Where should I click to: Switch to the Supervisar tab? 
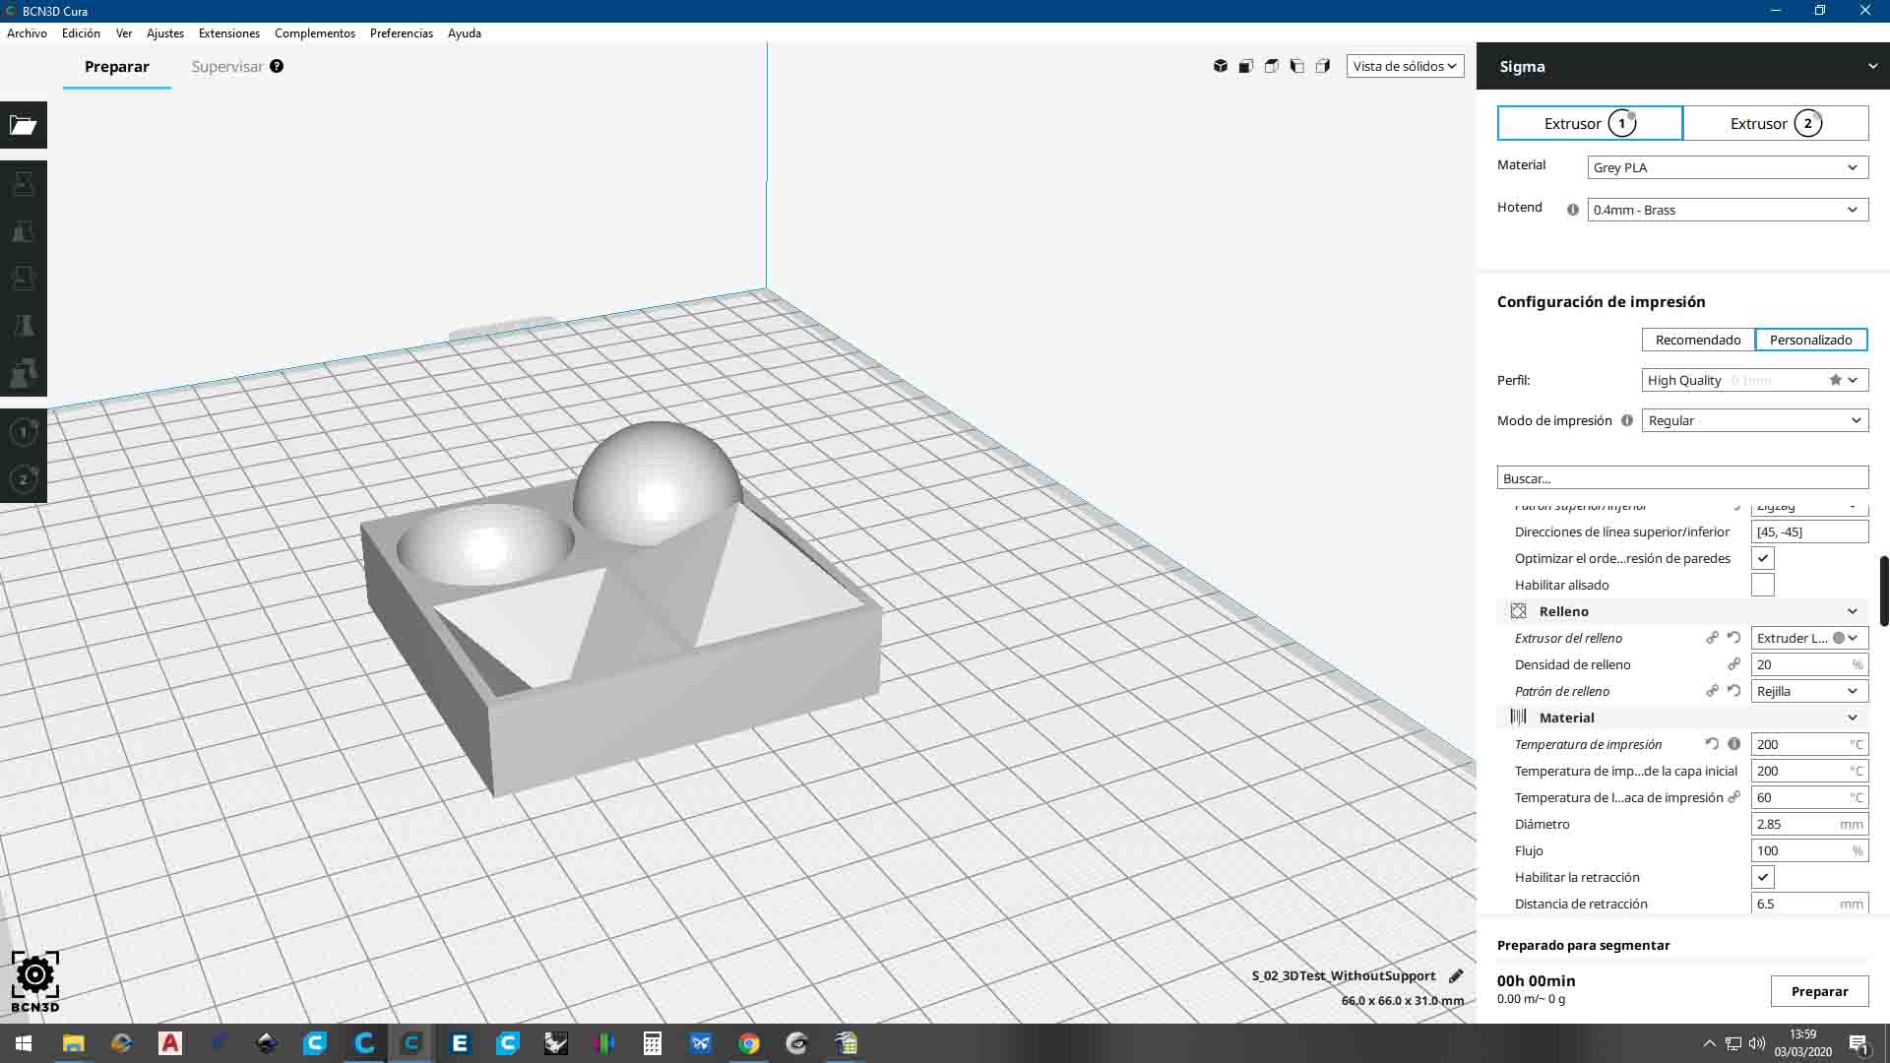point(227,66)
